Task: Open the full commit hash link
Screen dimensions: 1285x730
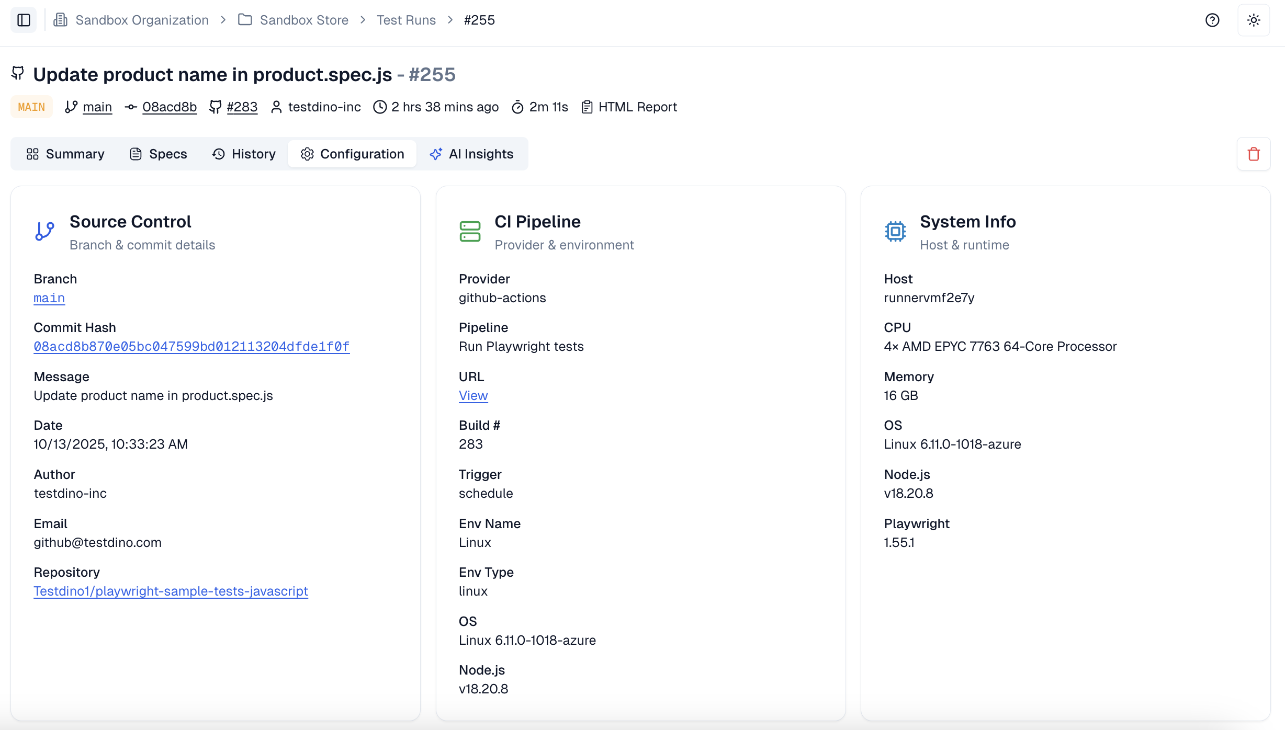Action: pos(191,346)
